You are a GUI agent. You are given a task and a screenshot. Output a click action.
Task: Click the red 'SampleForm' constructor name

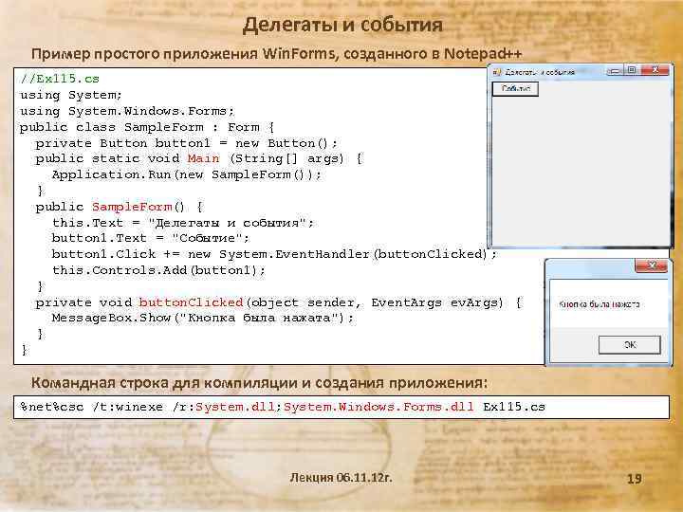pos(132,207)
